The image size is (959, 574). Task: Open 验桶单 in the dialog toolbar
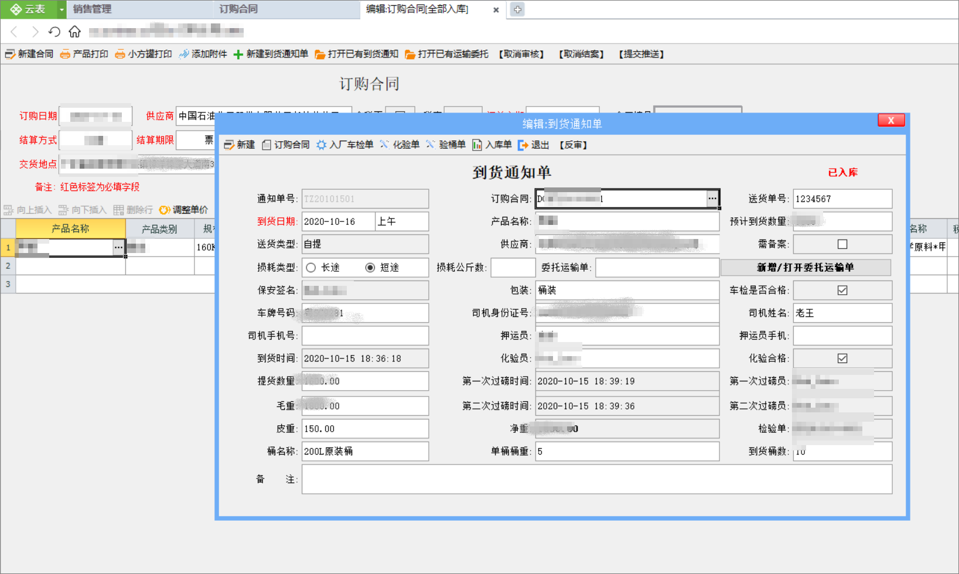coord(446,145)
